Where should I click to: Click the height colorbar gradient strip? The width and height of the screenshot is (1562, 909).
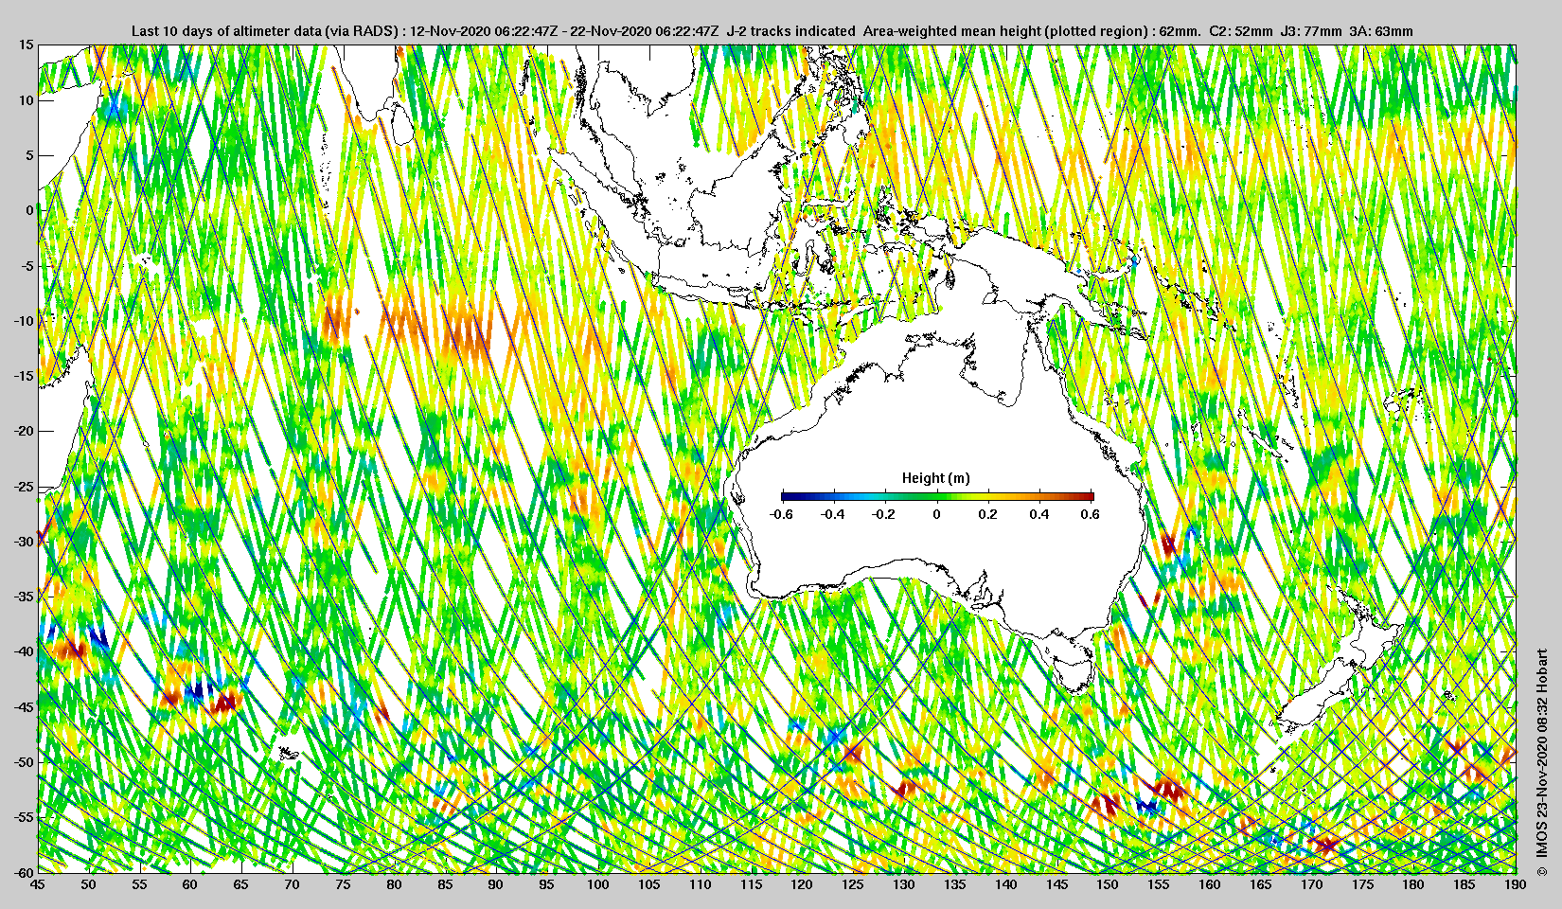click(x=937, y=496)
